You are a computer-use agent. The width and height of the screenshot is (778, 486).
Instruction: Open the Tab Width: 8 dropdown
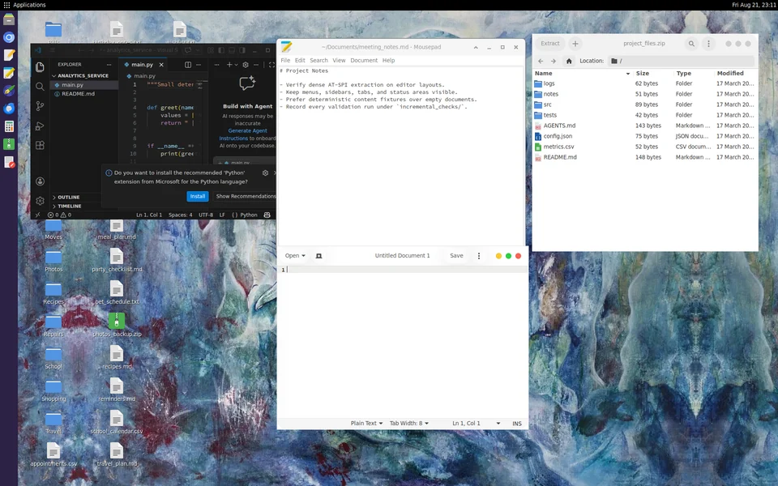408,424
